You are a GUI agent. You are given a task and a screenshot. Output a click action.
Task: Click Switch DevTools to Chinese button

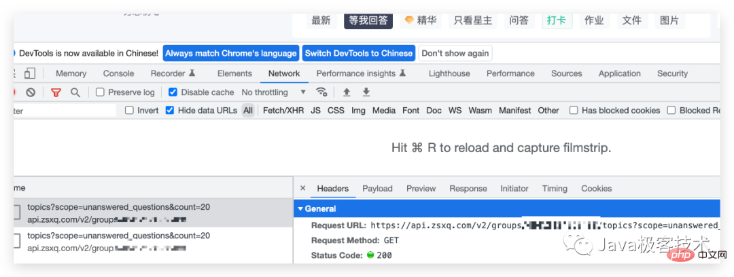coord(358,53)
